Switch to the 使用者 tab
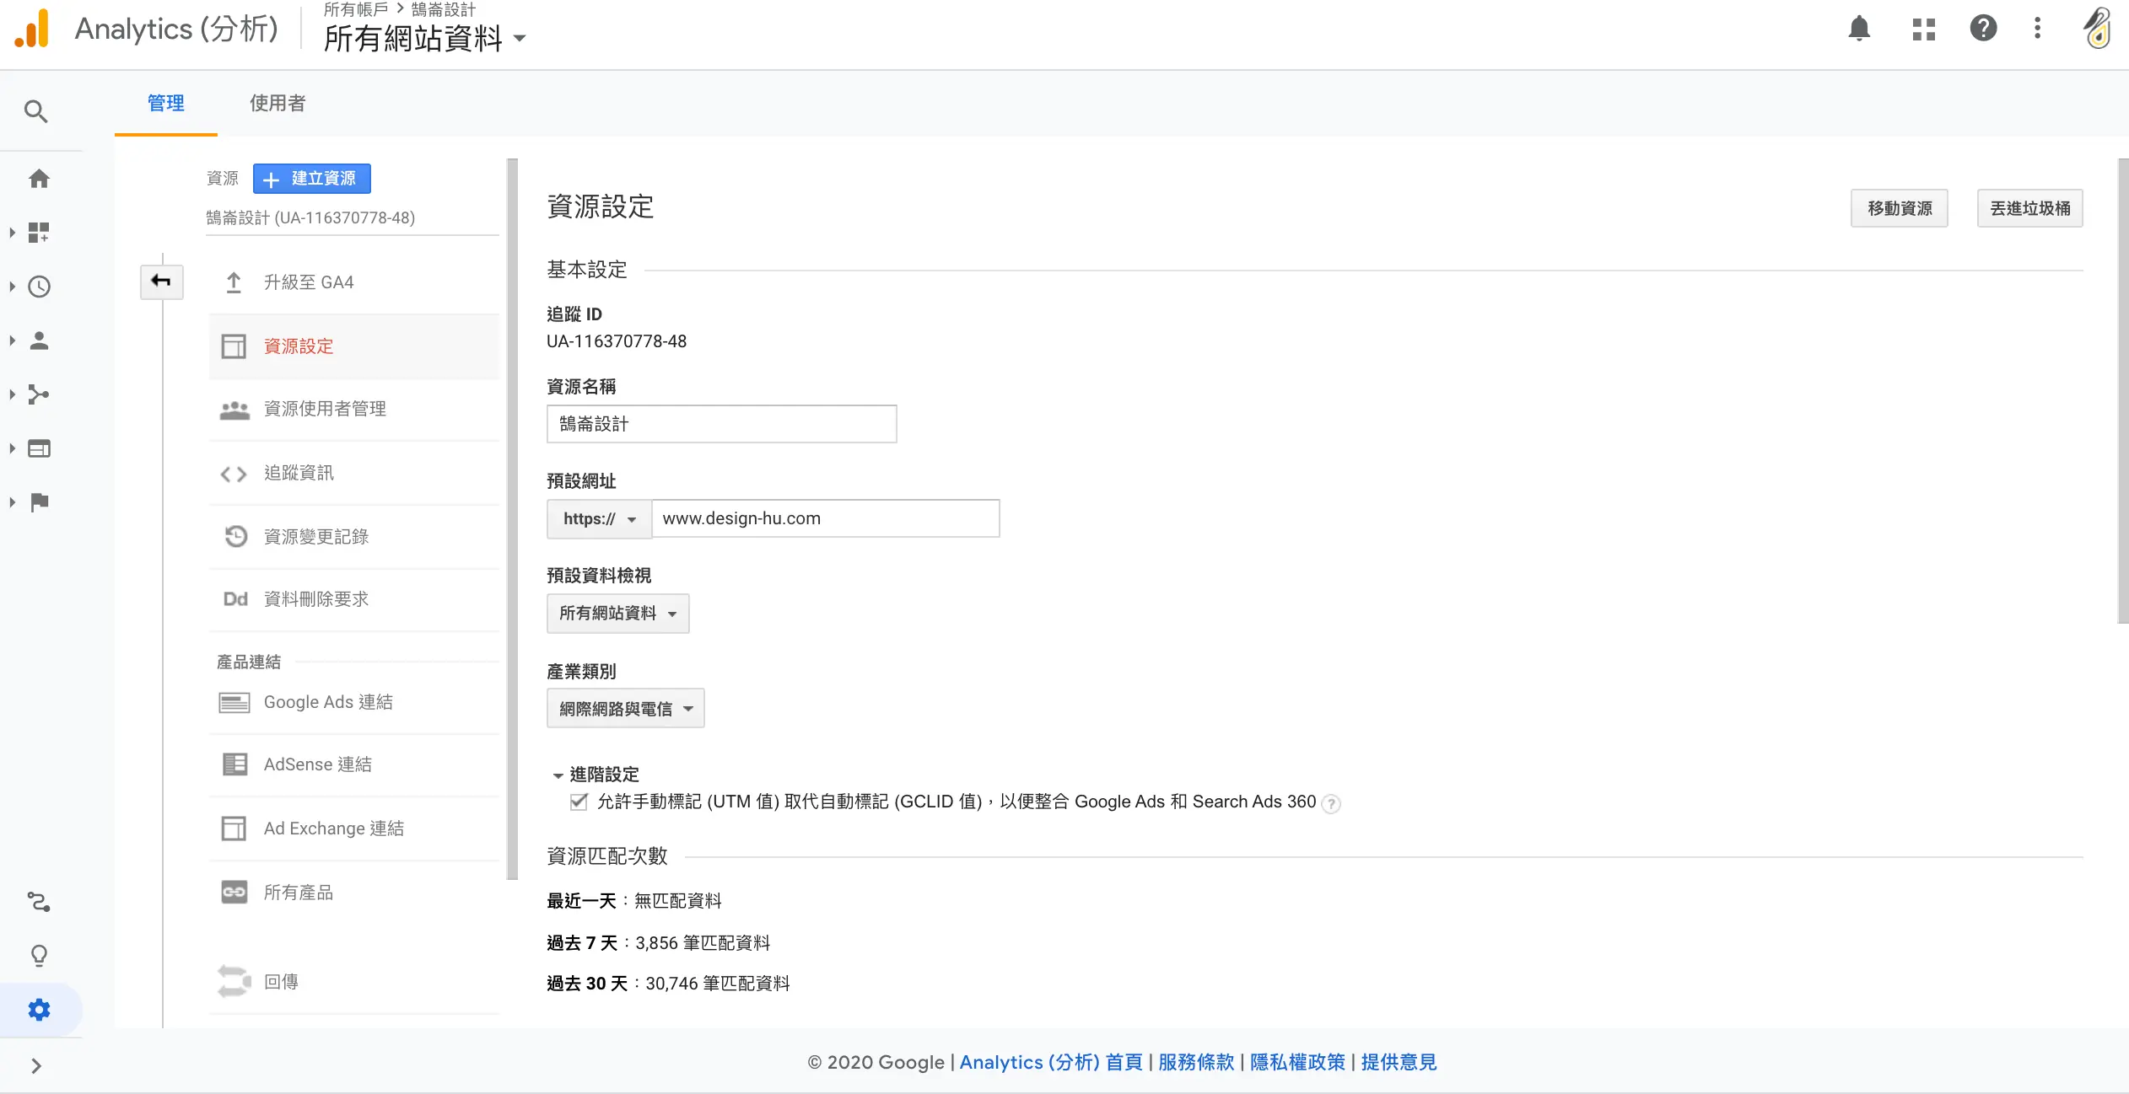Viewport: 2129px width, 1094px height. pos(278,103)
